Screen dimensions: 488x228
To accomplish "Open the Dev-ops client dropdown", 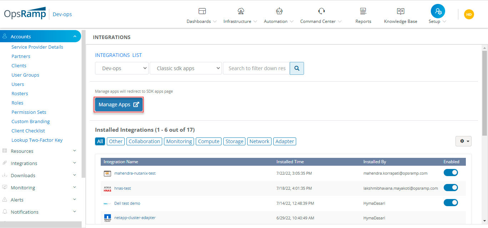I will tap(122, 68).
